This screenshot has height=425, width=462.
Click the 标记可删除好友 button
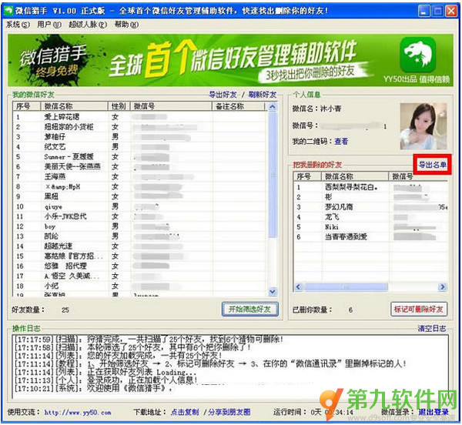(x=418, y=310)
